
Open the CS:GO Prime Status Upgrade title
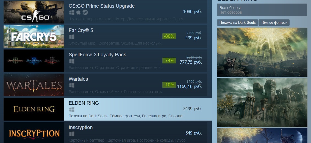102,6
